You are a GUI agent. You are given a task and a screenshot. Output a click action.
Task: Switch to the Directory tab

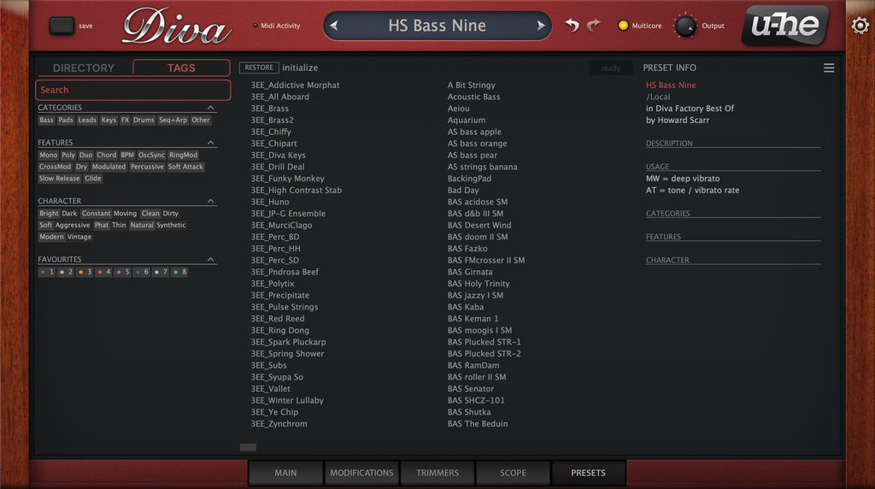coord(84,68)
